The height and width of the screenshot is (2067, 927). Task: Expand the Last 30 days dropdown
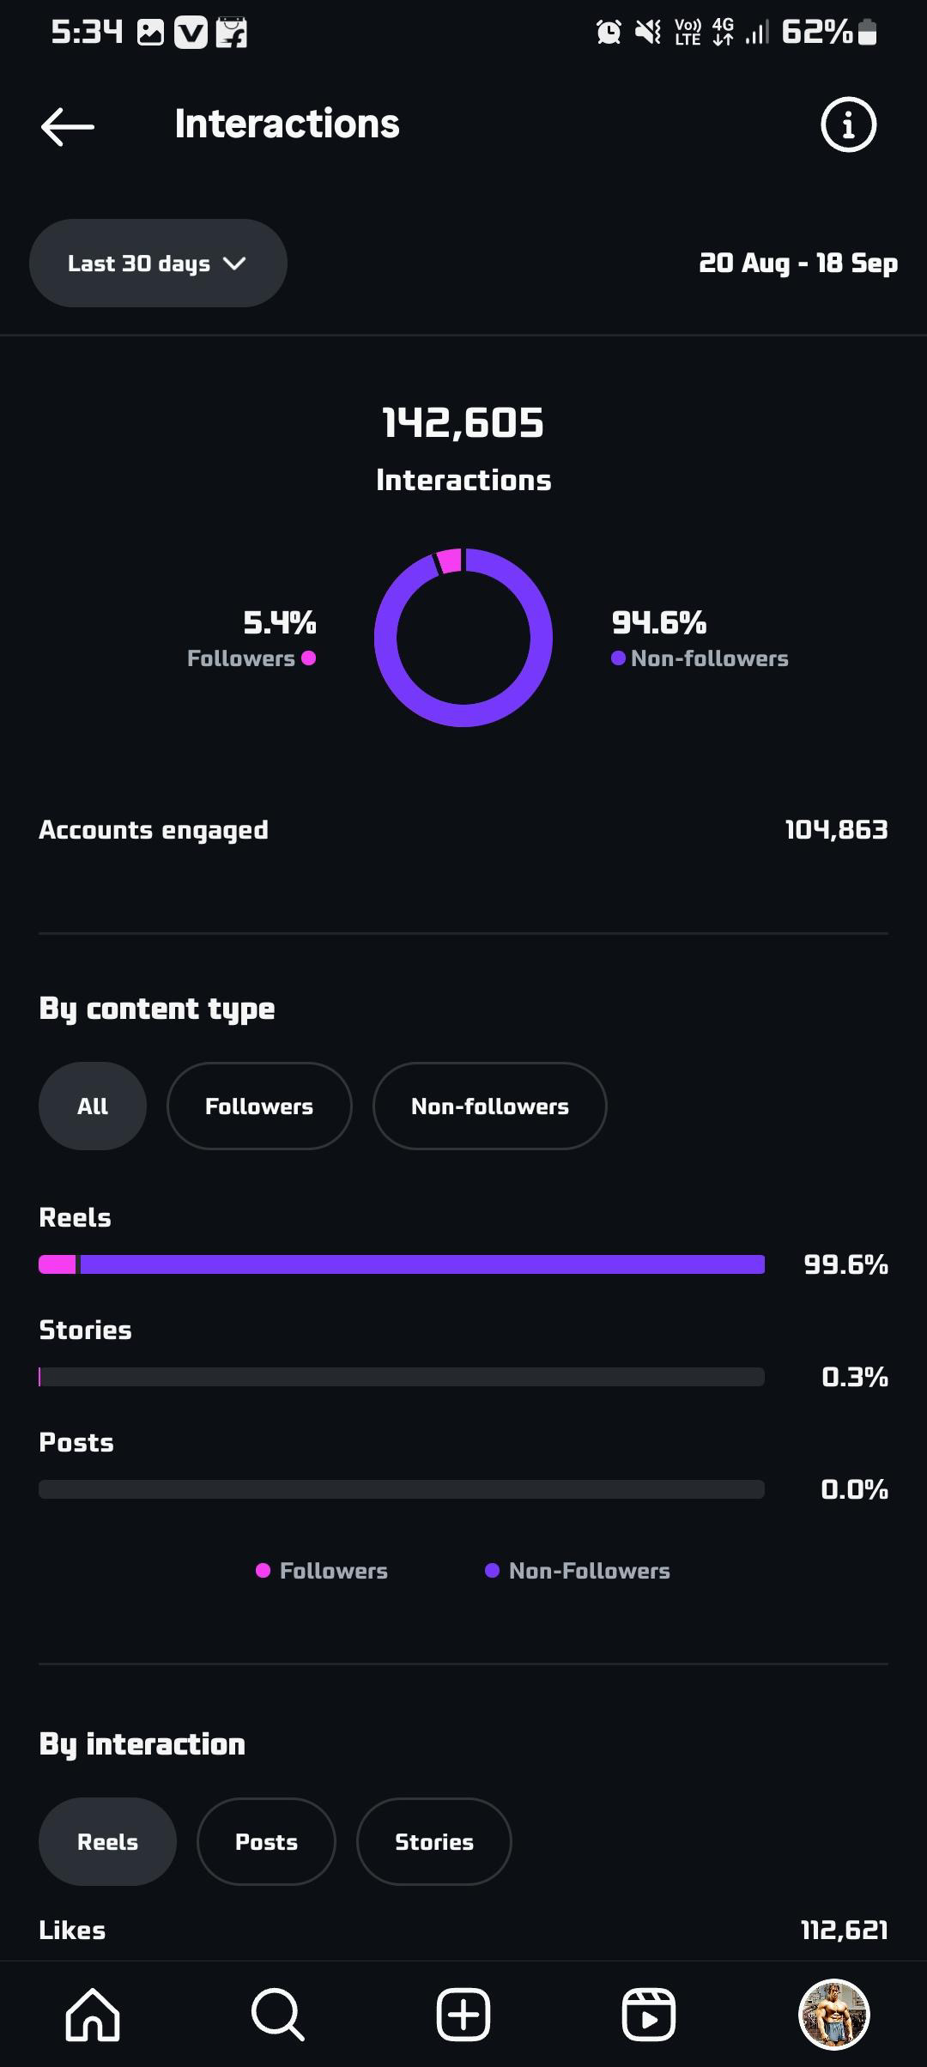pyautogui.click(x=158, y=264)
